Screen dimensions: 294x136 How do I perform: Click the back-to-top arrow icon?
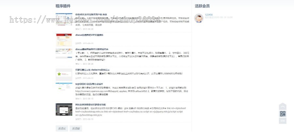point(283,106)
